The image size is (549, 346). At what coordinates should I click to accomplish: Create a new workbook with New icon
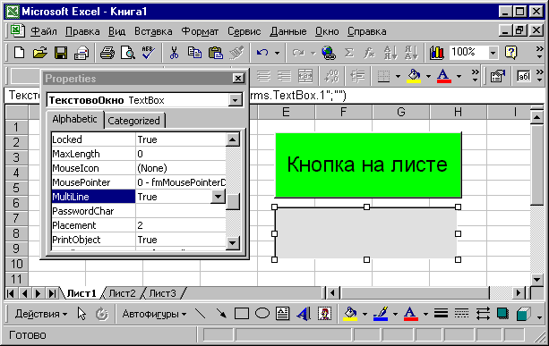[20, 53]
